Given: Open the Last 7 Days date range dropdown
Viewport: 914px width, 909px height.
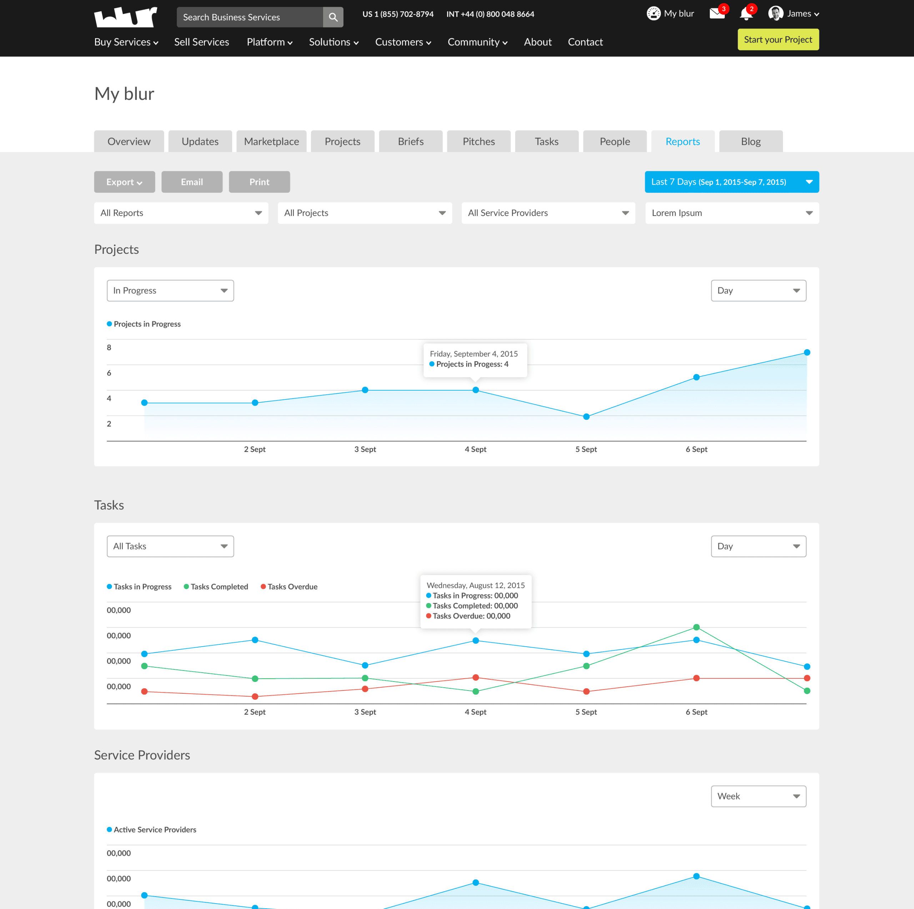Looking at the screenshot, I should tap(732, 182).
